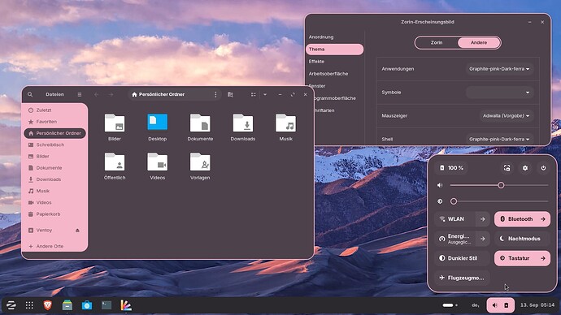Open search in the Dateien window
Screen dimensions: 561x315
coord(30,94)
